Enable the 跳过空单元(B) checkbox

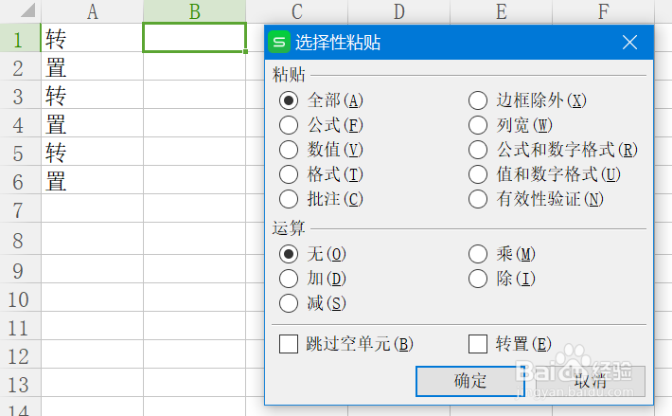(289, 344)
